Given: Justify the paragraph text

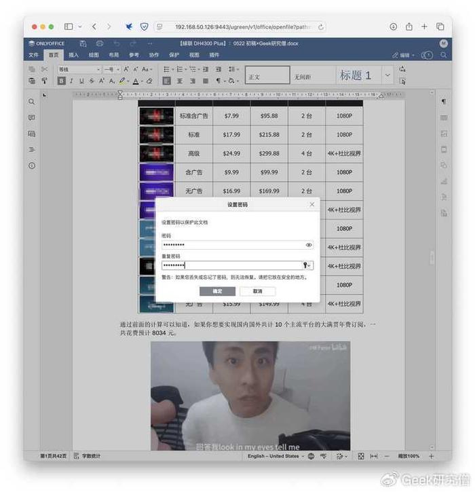Looking at the screenshot, I should coord(206,81).
